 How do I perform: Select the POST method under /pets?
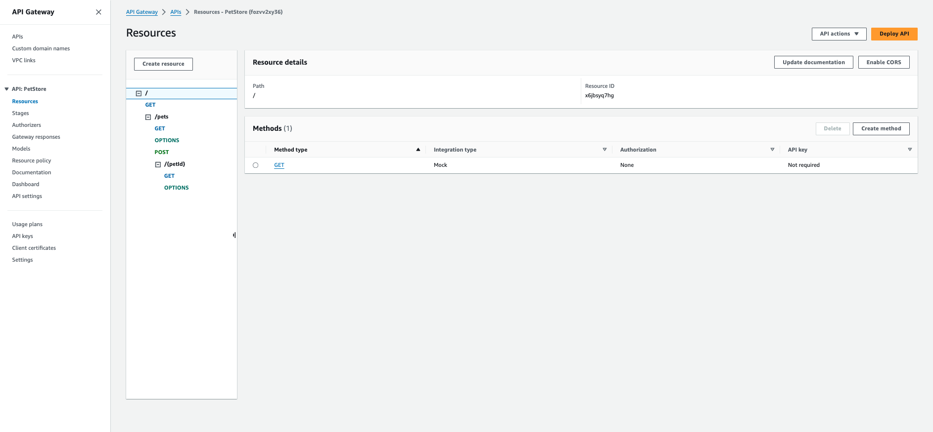162,152
